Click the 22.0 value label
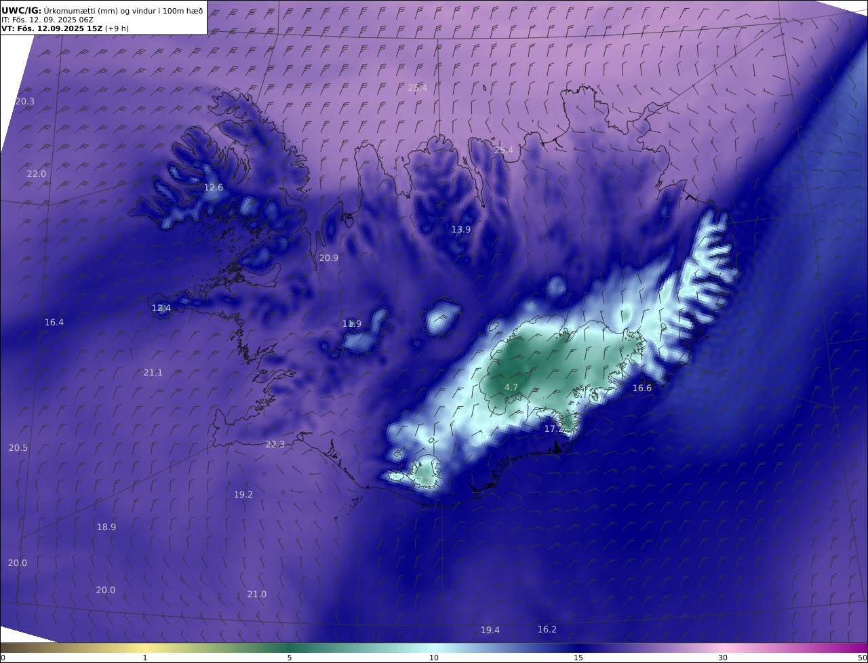Viewport: 868px width, 663px height. (37, 174)
